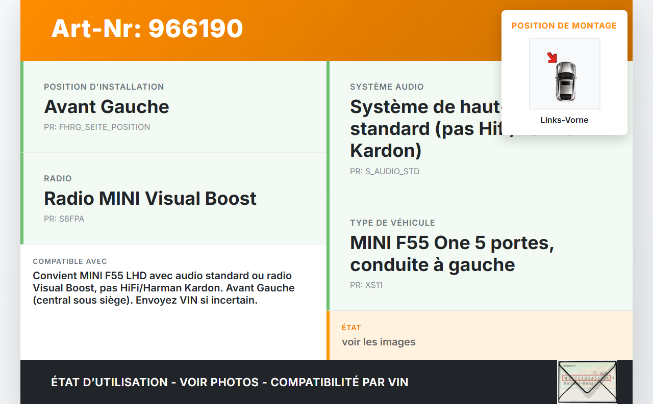Click 'Radio MINI Visual Boost' heading
Image resolution: width=653 pixels, height=404 pixels.
coord(150,199)
